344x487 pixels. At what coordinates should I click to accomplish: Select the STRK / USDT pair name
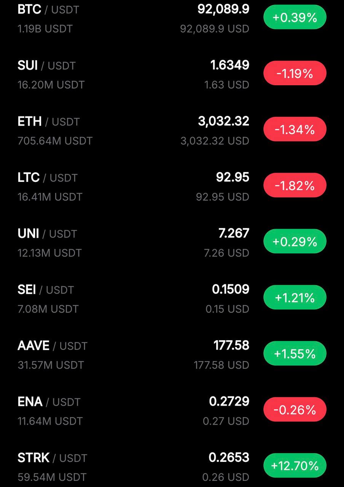point(52,458)
